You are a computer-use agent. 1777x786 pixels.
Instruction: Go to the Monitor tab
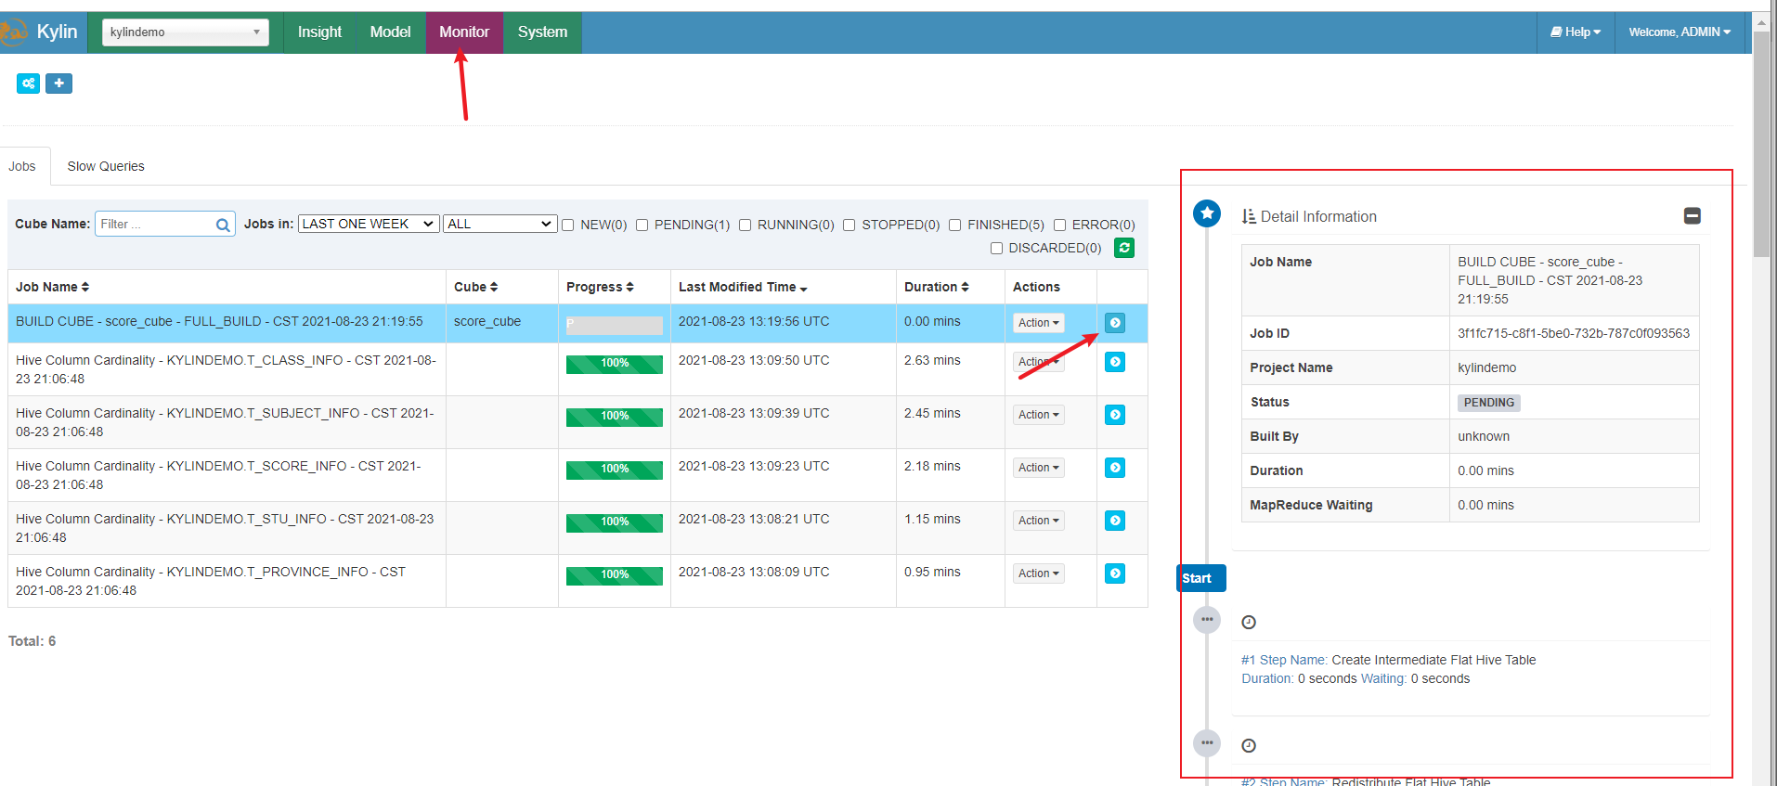pos(464,32)
